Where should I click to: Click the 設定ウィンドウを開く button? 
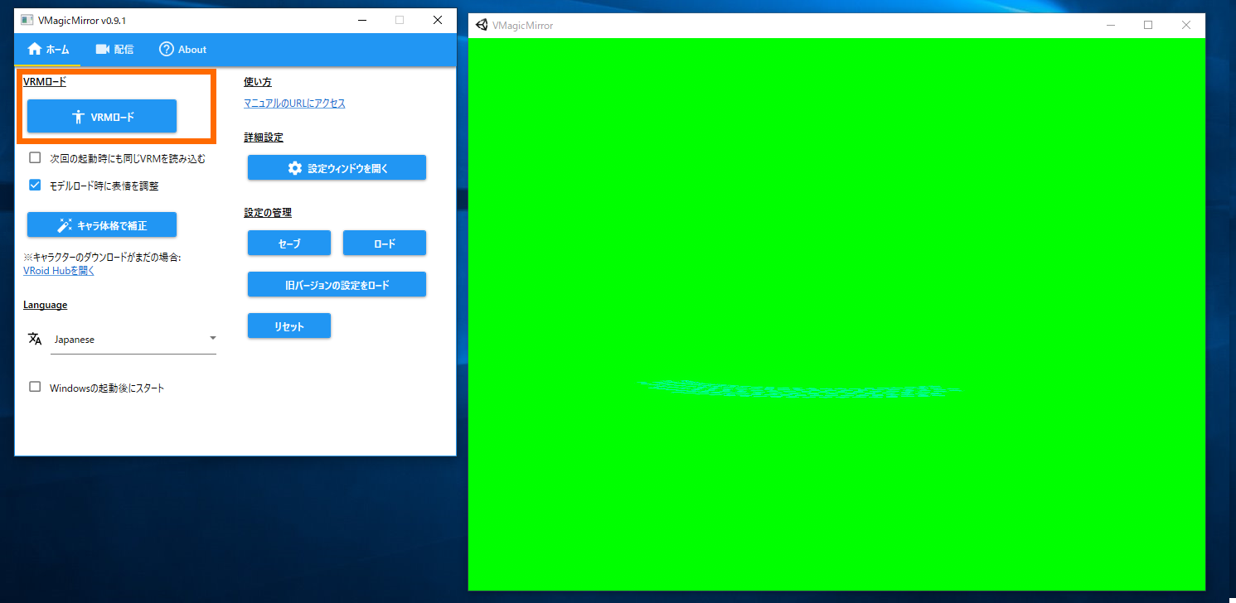(337, 168)
